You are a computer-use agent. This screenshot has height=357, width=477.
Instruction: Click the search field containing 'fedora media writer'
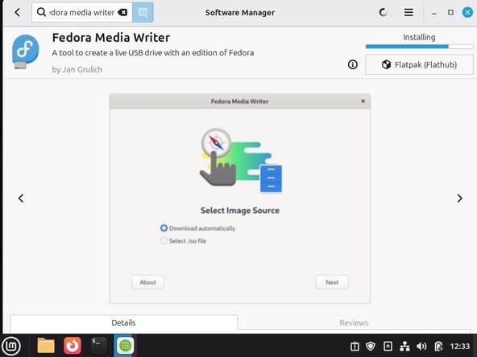[x=82, y=12]
